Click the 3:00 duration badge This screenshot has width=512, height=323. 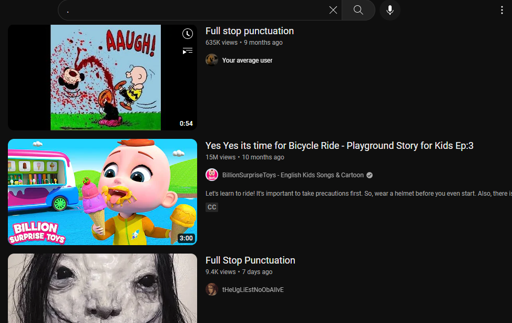(x=186, y=238)
